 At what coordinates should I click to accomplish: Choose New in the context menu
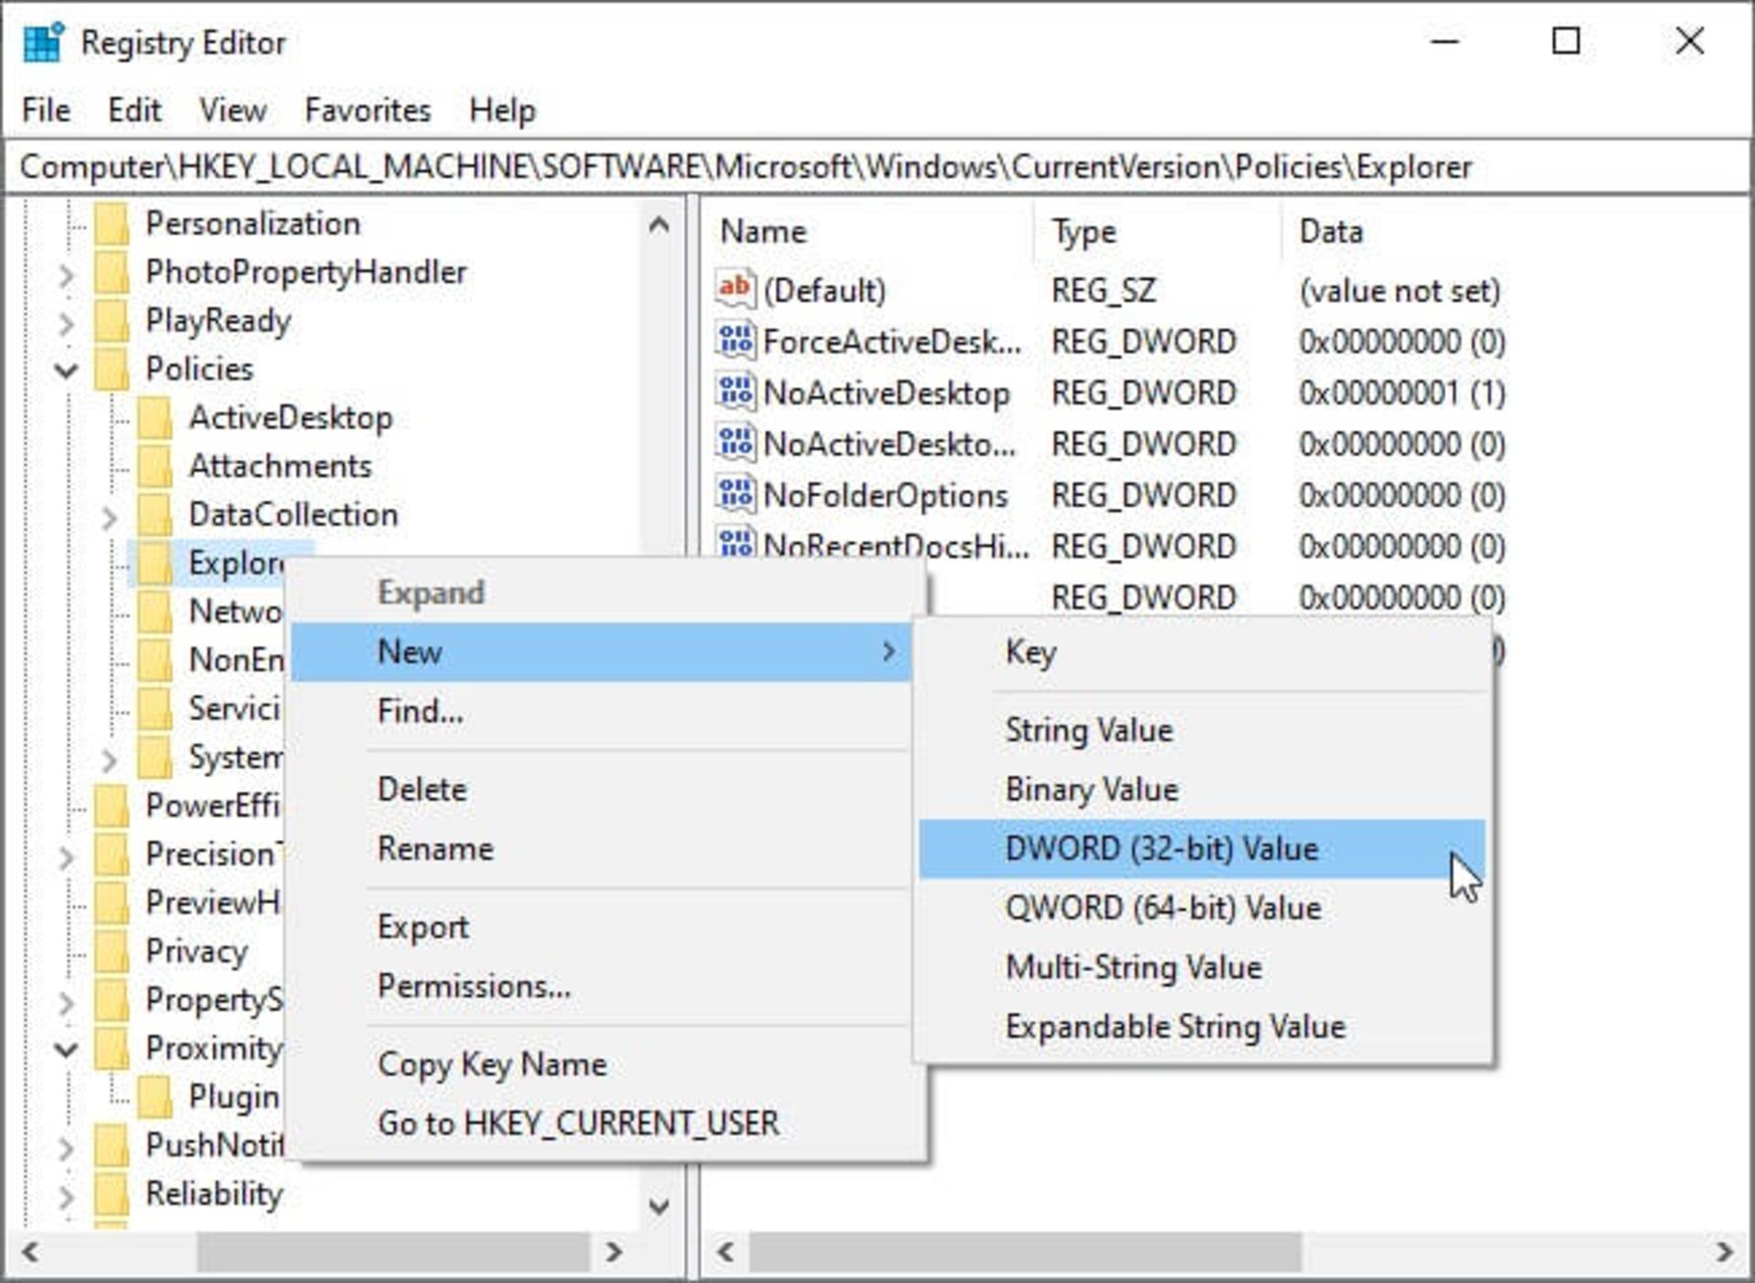click(x=601, y=652)
